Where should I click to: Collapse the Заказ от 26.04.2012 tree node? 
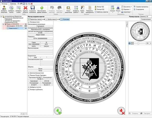(x=3, y=24)
